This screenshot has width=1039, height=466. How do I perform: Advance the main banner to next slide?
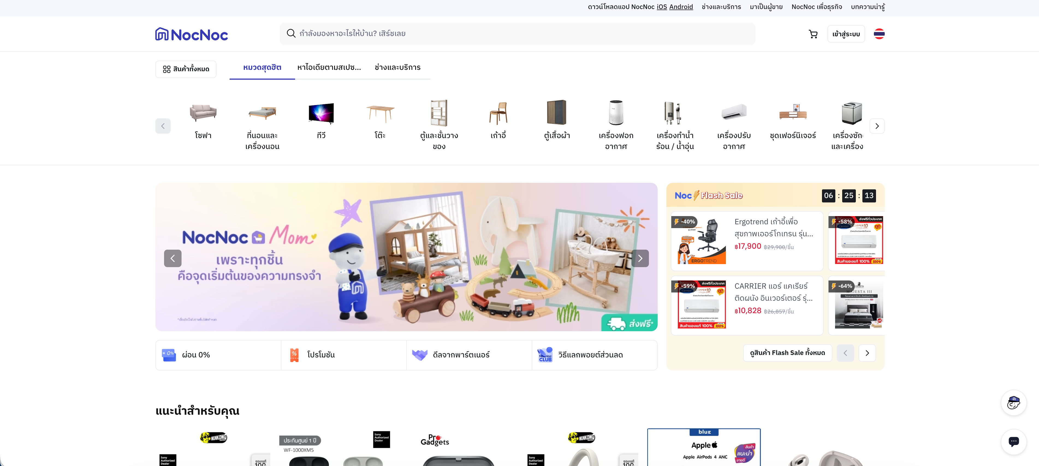click(640, 258)
